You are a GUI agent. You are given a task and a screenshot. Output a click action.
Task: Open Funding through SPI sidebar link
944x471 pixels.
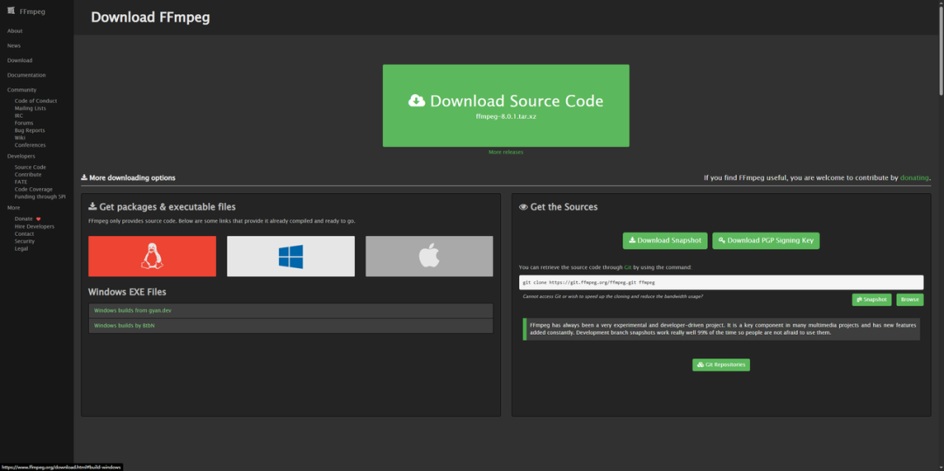point(40,197)
